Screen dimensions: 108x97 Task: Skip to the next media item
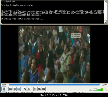(19, 89)
